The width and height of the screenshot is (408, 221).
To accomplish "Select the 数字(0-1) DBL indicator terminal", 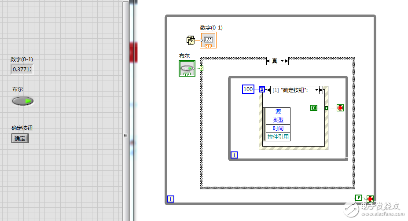I will coord(208,40).
